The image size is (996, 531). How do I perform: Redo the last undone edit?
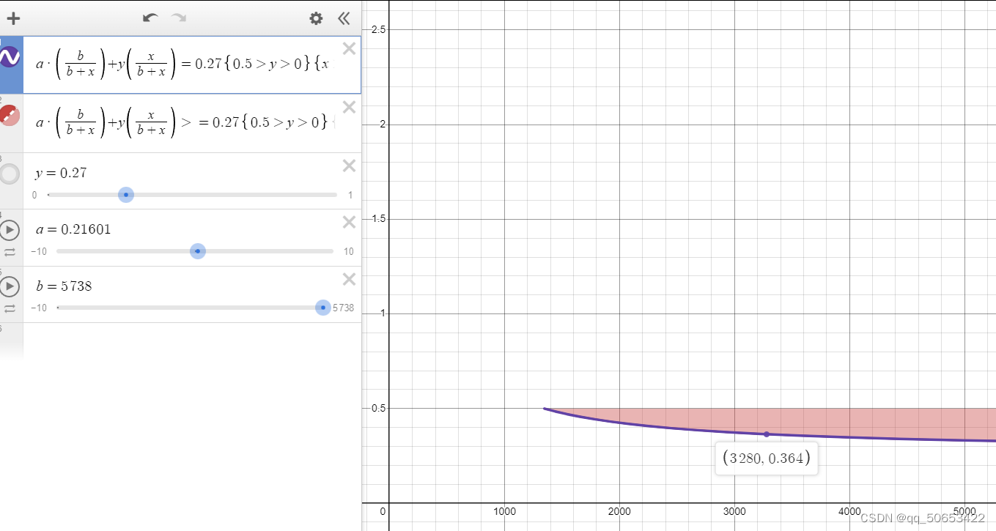178,18
